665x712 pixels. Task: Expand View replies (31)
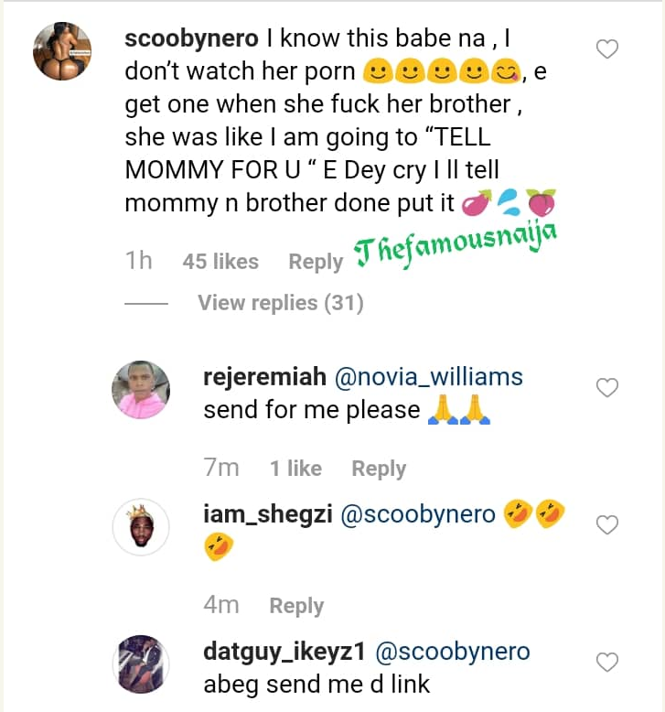[280, 303]
